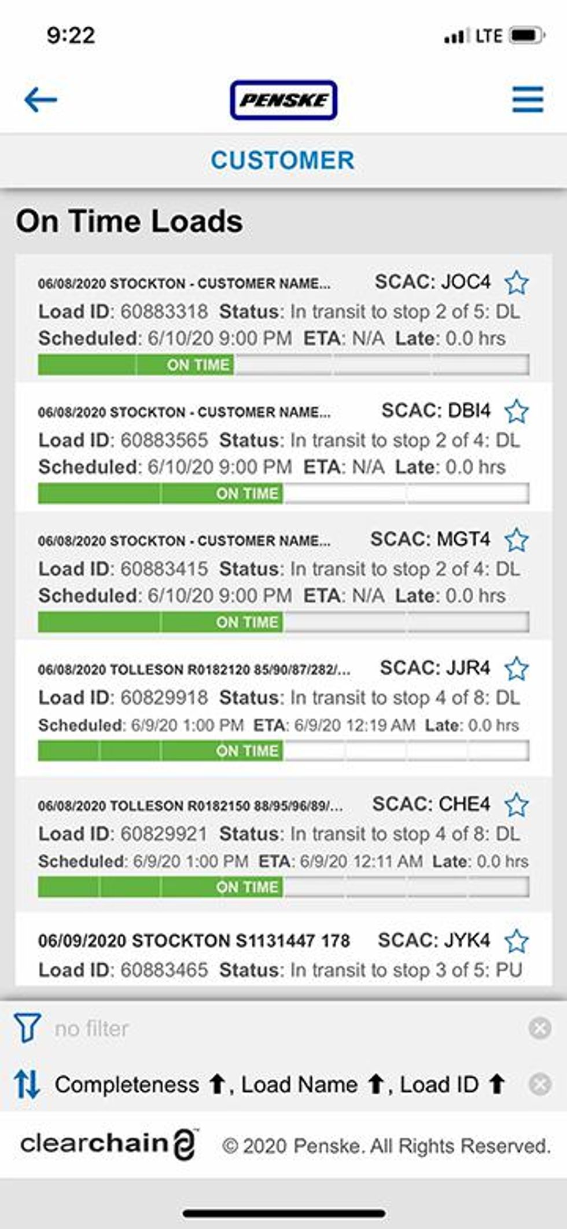Clear the filter field
This screenshot has height=1229, width=567.
[x=539, y=1028]
